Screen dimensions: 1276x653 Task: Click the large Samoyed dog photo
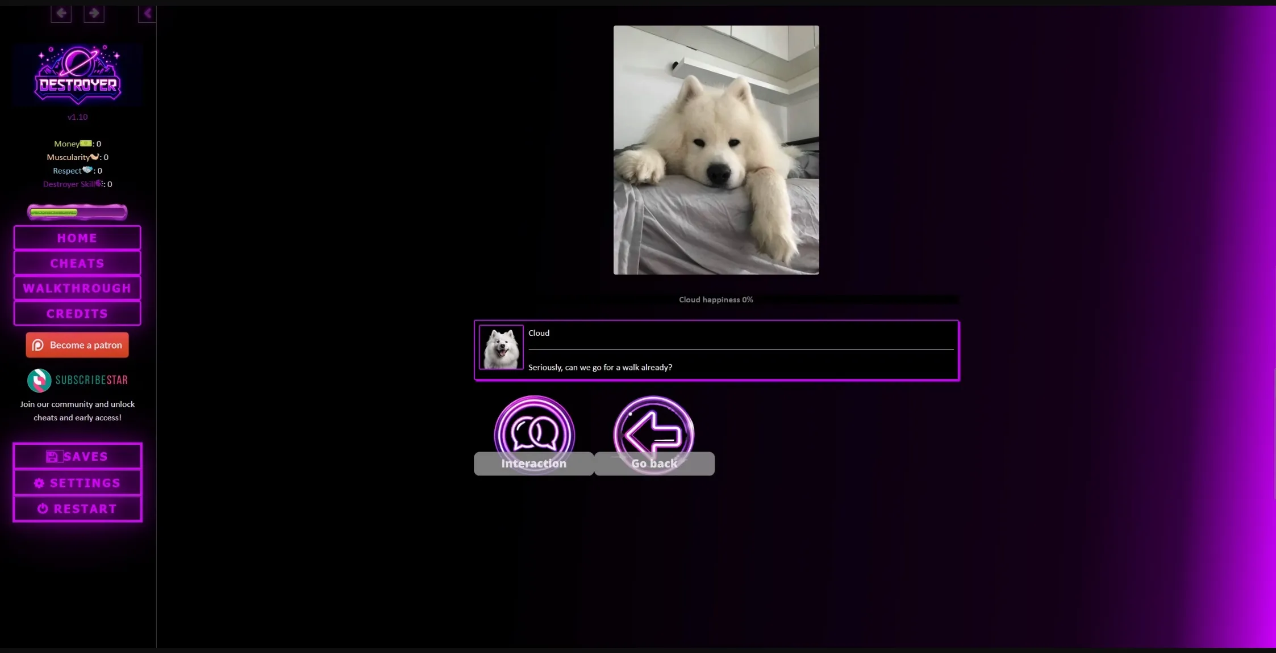pos(716,150)
